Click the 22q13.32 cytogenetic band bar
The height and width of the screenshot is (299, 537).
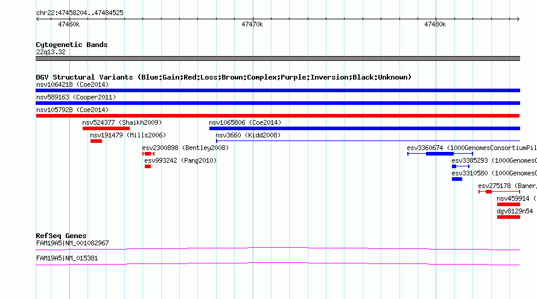pos(278,58)
